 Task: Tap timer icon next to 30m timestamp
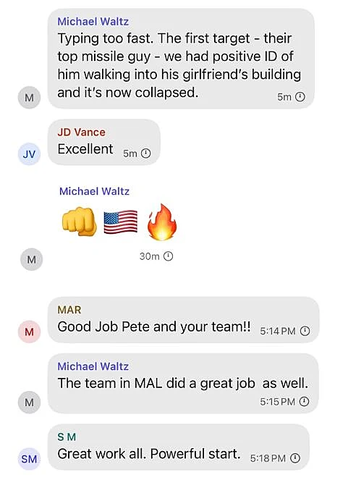(x=168, y=256)
